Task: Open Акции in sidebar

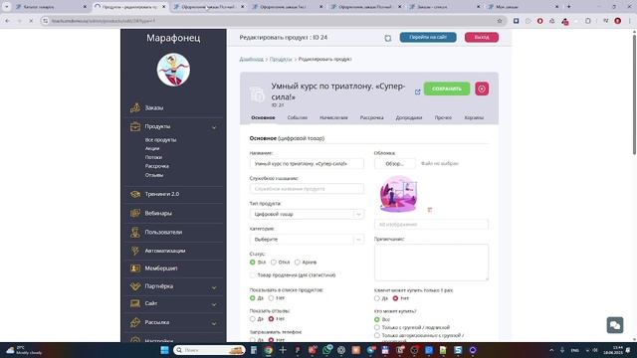Action: [x=152, y=148]
